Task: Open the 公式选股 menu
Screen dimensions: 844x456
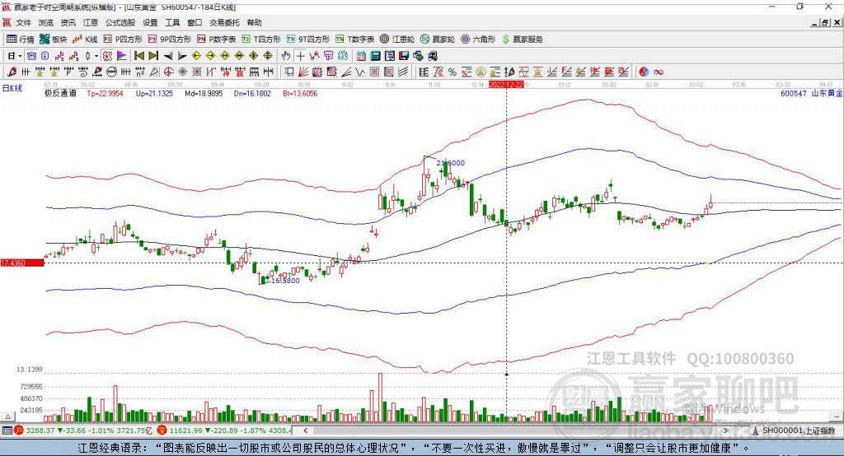Action: 120,22
